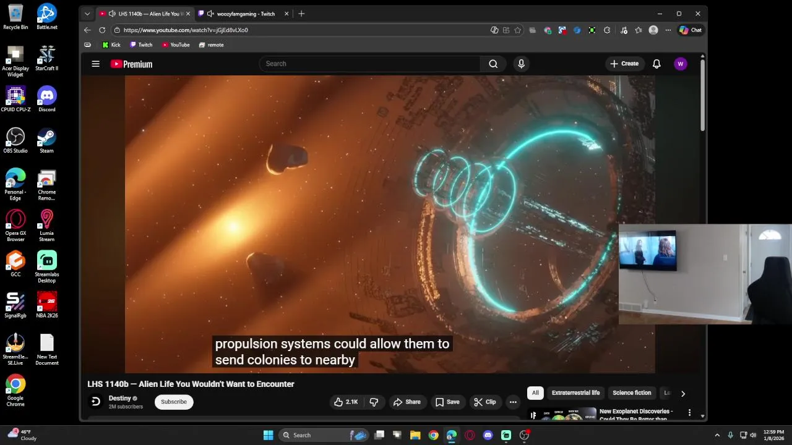
Task: Show hidden system tray icons chevron
Action: [x=717, y=435]
